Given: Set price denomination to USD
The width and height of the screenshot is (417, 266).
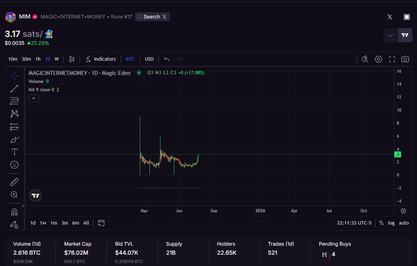Looking at the screenshot, I should tap(149, 59).
